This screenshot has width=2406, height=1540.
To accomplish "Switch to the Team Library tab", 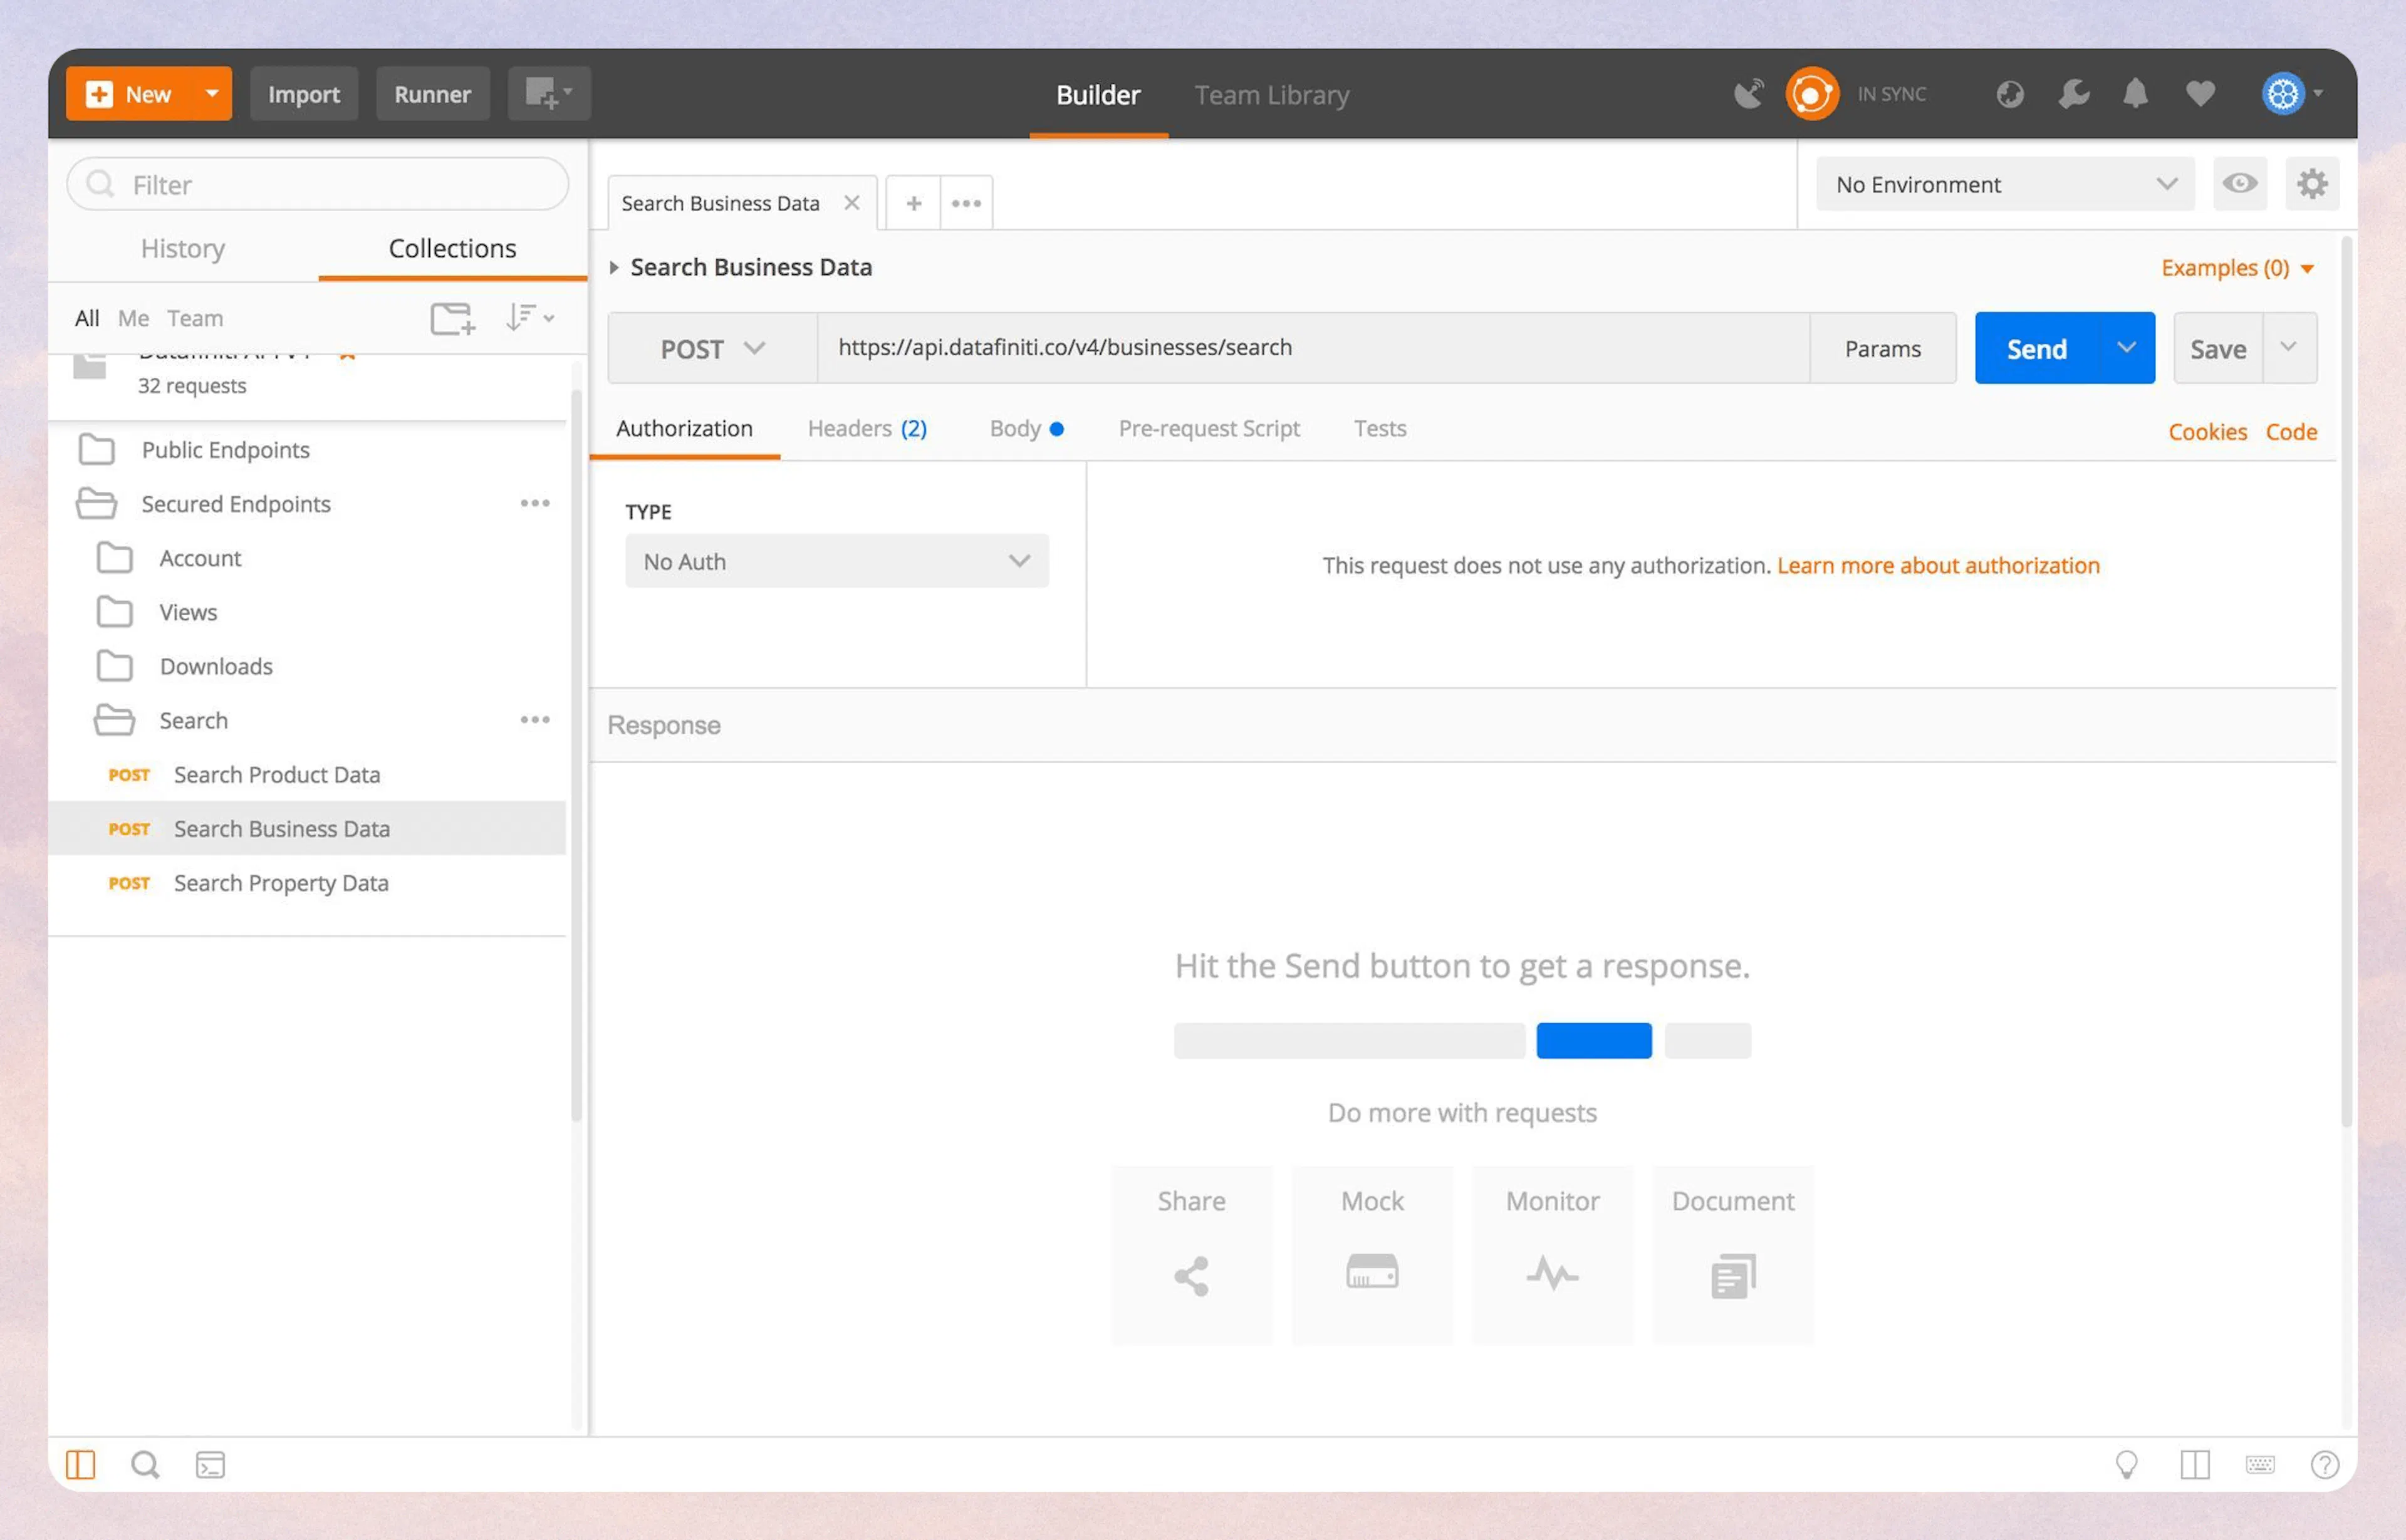I will click(1271, 94).
